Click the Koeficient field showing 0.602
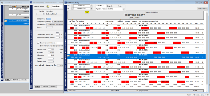Image resolution: width=210 pixels, height=96 pixels. coord(51,52)
